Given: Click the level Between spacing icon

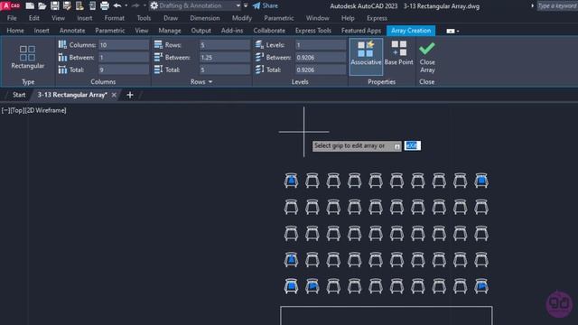Looking at the screenshot, I should 259,57.
